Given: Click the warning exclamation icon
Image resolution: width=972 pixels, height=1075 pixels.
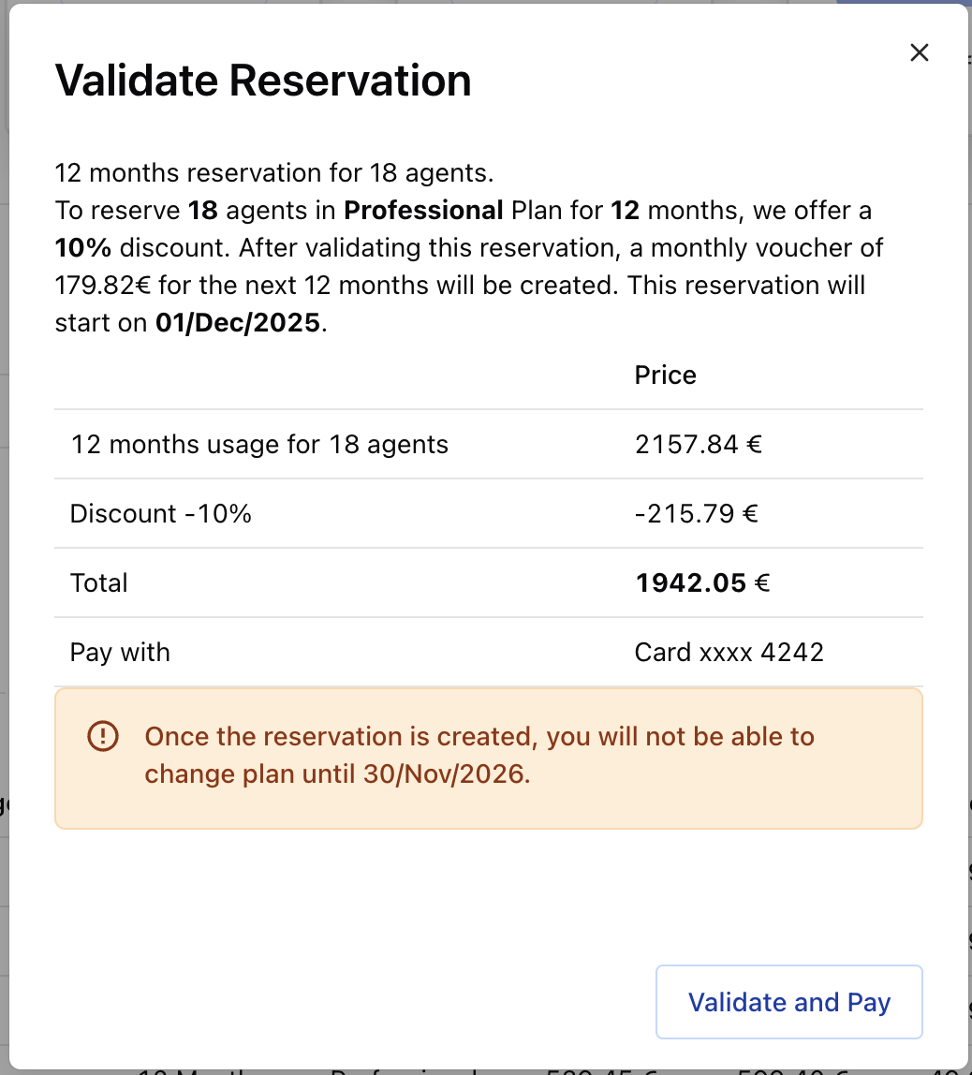Looking at the screenshot, I should click(x=103, y=737).
